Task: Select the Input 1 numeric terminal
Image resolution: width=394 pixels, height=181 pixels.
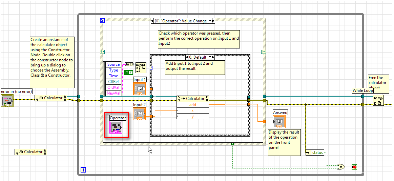Action: [x=139, y=88]
